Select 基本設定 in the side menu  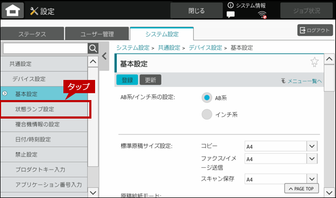[x=44, y=94]
